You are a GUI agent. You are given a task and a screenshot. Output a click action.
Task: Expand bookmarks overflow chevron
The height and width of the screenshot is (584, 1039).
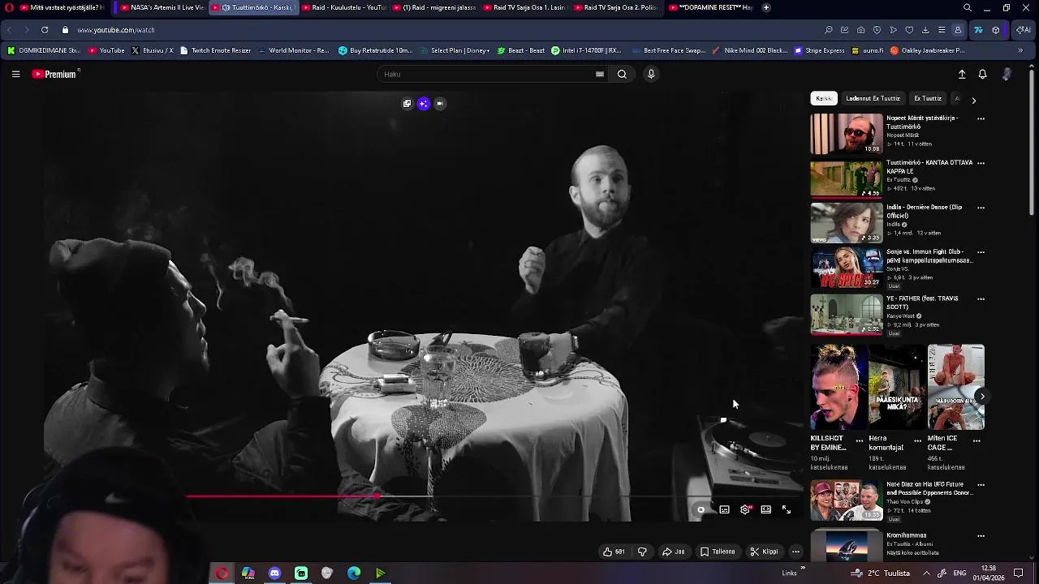click(1020, 50)
